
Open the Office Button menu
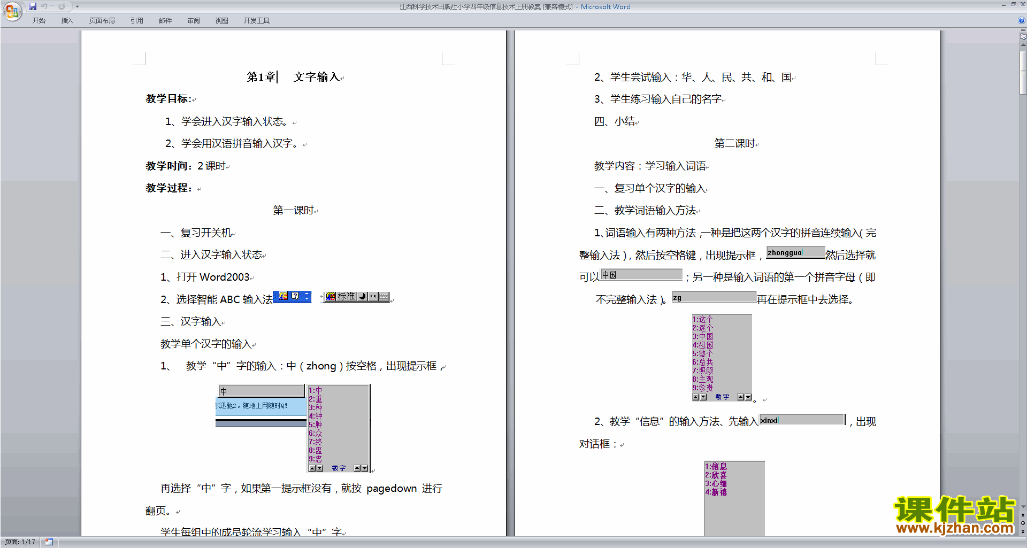(12, 11)
